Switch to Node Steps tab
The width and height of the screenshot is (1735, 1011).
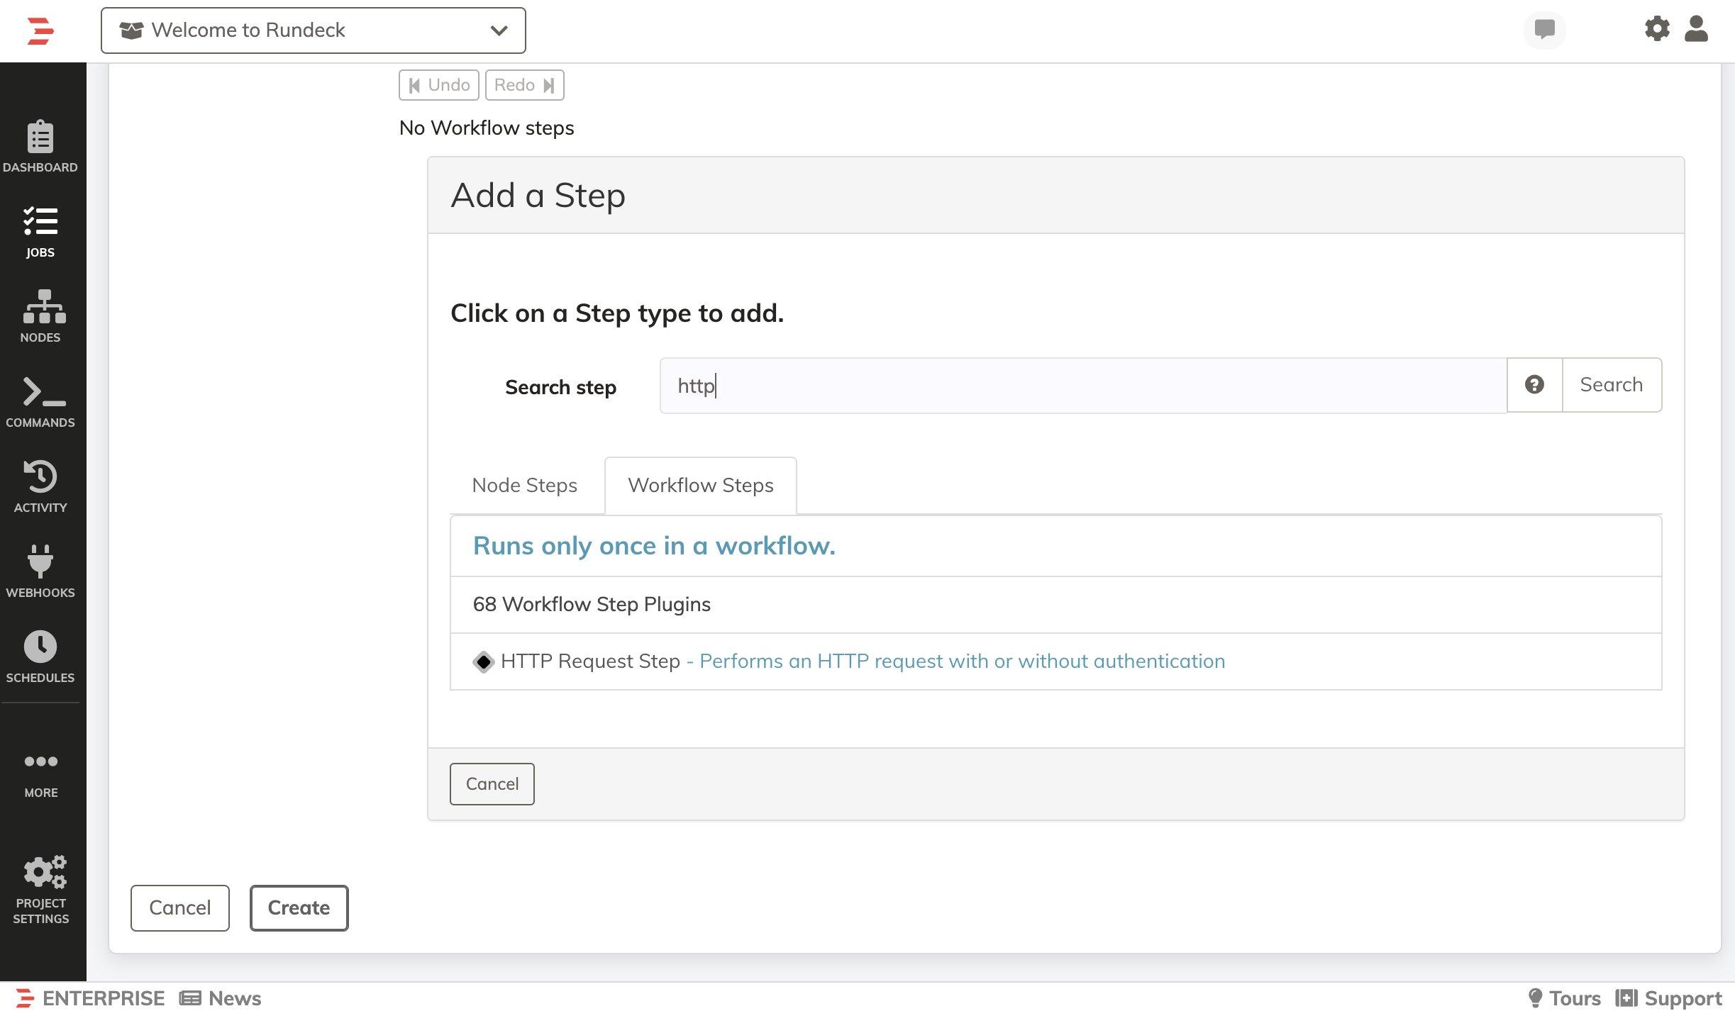pos(523,484)
